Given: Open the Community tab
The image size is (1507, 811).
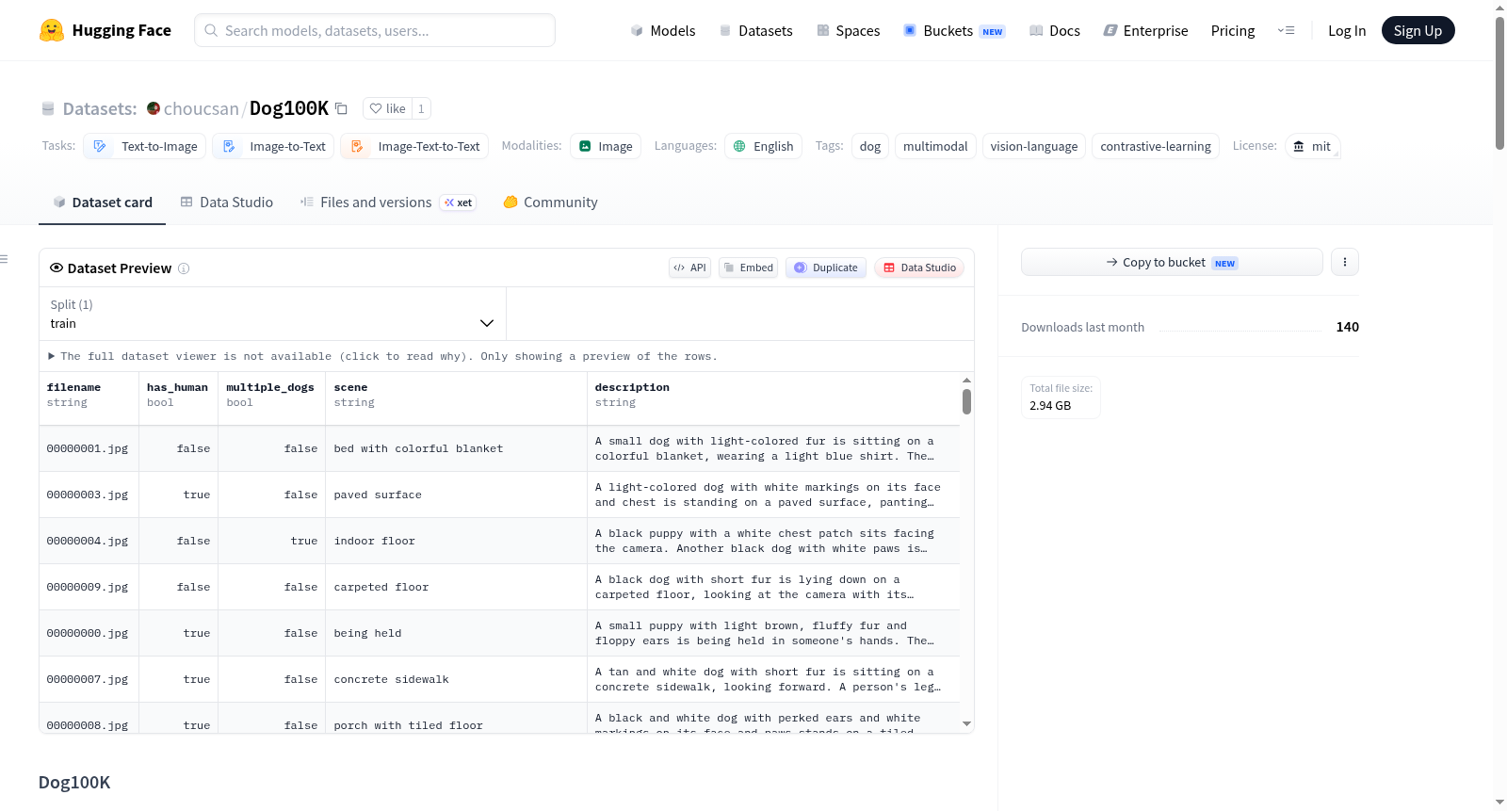Looking at the screenshot, I should coord(551,203).
